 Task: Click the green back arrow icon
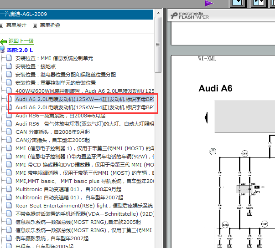pos(3,42)
